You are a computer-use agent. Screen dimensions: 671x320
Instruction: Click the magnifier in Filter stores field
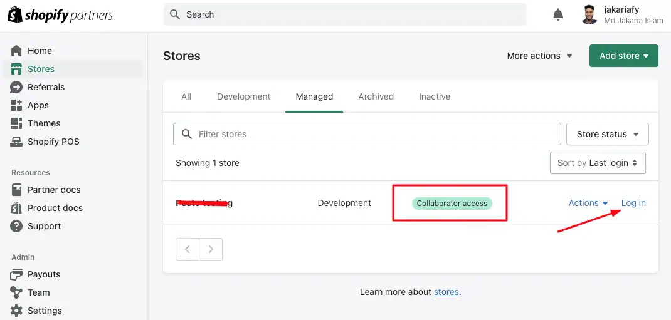point(187,134)
